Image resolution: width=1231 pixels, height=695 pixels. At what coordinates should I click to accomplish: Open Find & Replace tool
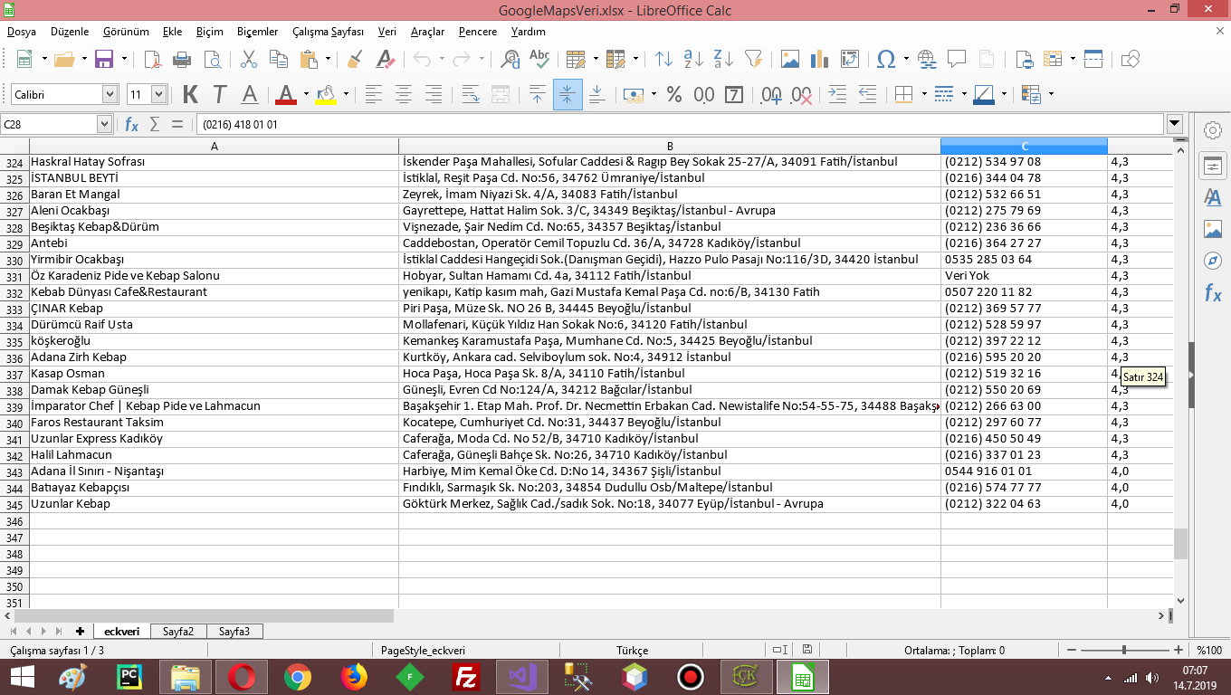(x=511, y=60)
